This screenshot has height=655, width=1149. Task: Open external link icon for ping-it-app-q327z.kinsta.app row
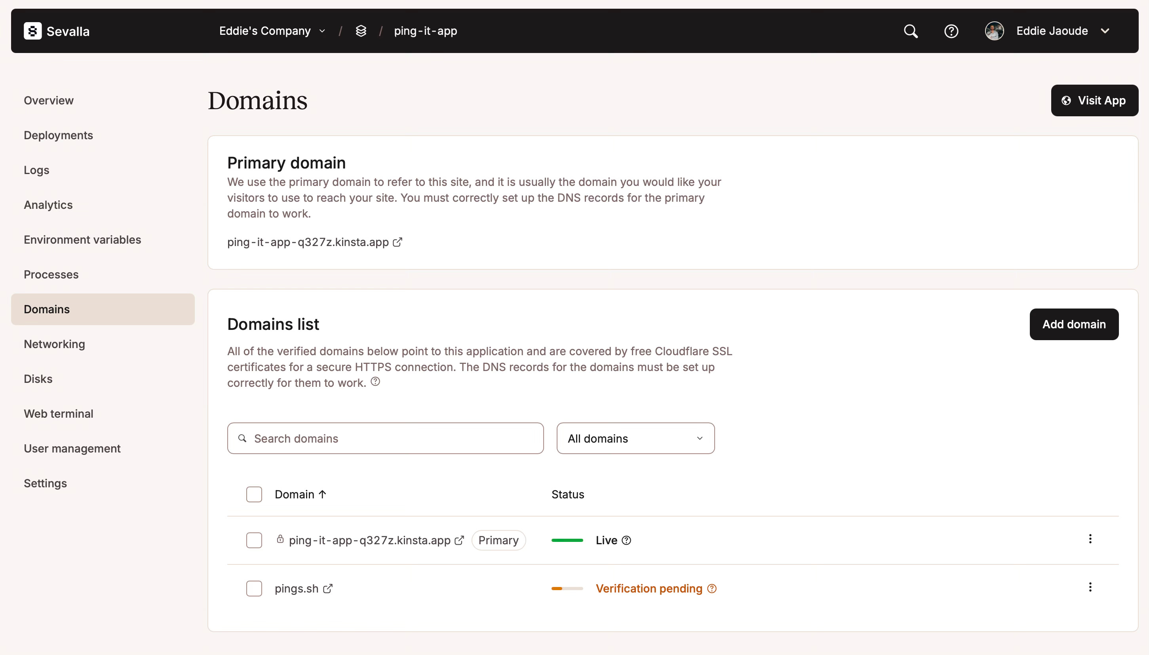pyautogui.click(x=459, y=540)
